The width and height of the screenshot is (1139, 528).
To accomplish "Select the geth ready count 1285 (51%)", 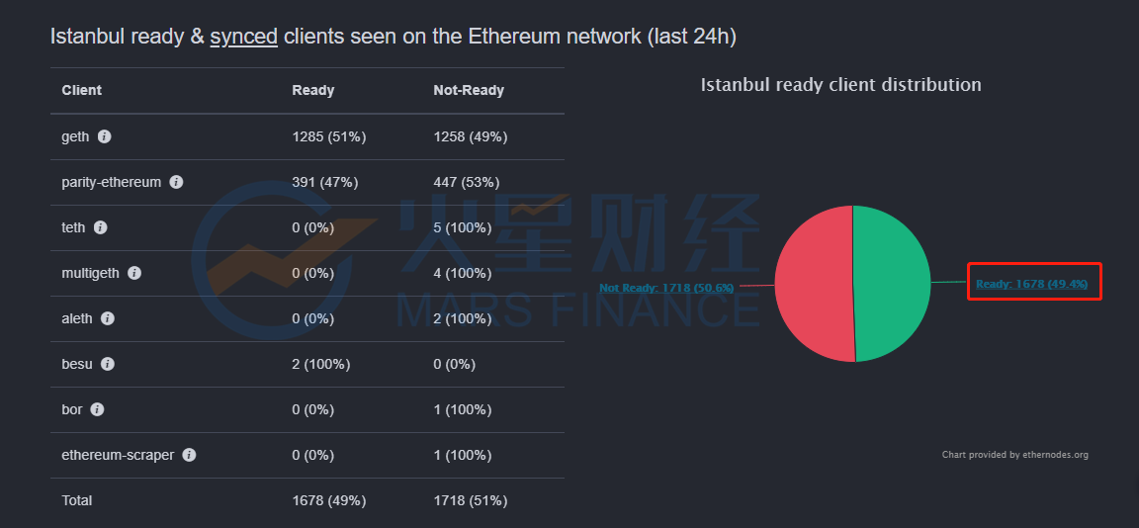I will tap(328, 136).
